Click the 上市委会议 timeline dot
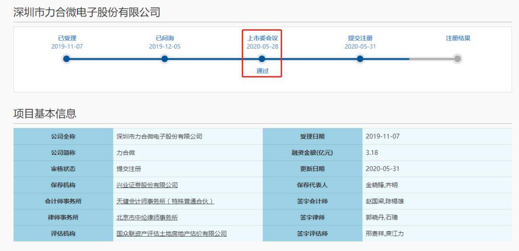Viewport: 519px width, 251px height. point(262,59)
